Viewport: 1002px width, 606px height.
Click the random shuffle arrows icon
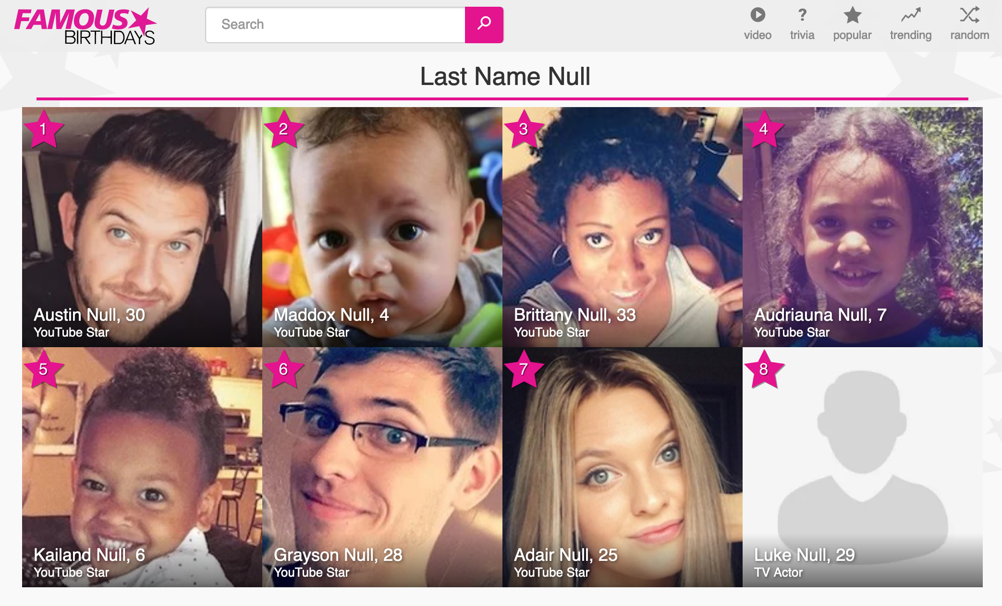click(970, 15)
